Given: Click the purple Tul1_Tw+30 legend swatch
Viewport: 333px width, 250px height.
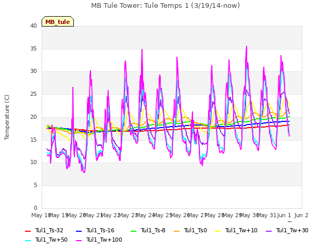Looking at the screenshot, I should click(x=269, y=231).
